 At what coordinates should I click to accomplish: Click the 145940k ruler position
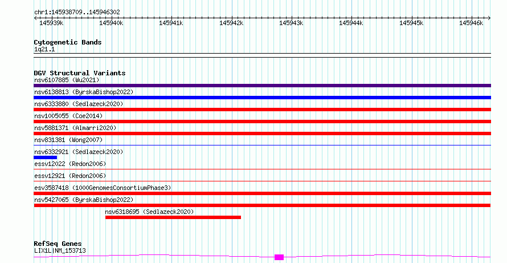tap(111, 23)
